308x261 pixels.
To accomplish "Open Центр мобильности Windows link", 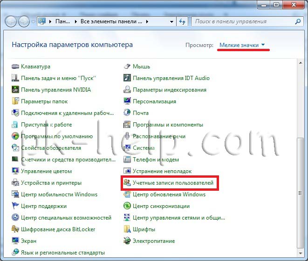I will [x=59, y=194].
